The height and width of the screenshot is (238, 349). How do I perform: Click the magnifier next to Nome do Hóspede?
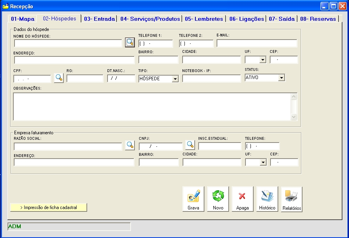129,43
